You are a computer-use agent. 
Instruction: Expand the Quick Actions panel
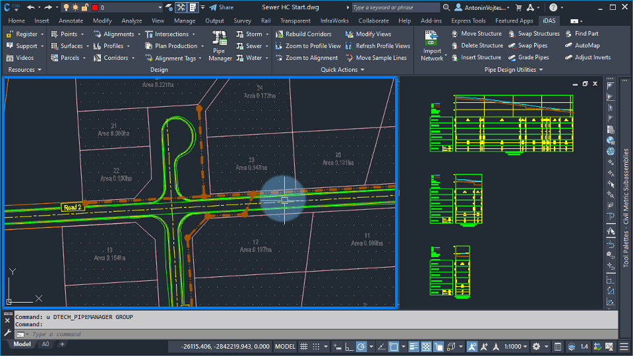click(342, 69)
